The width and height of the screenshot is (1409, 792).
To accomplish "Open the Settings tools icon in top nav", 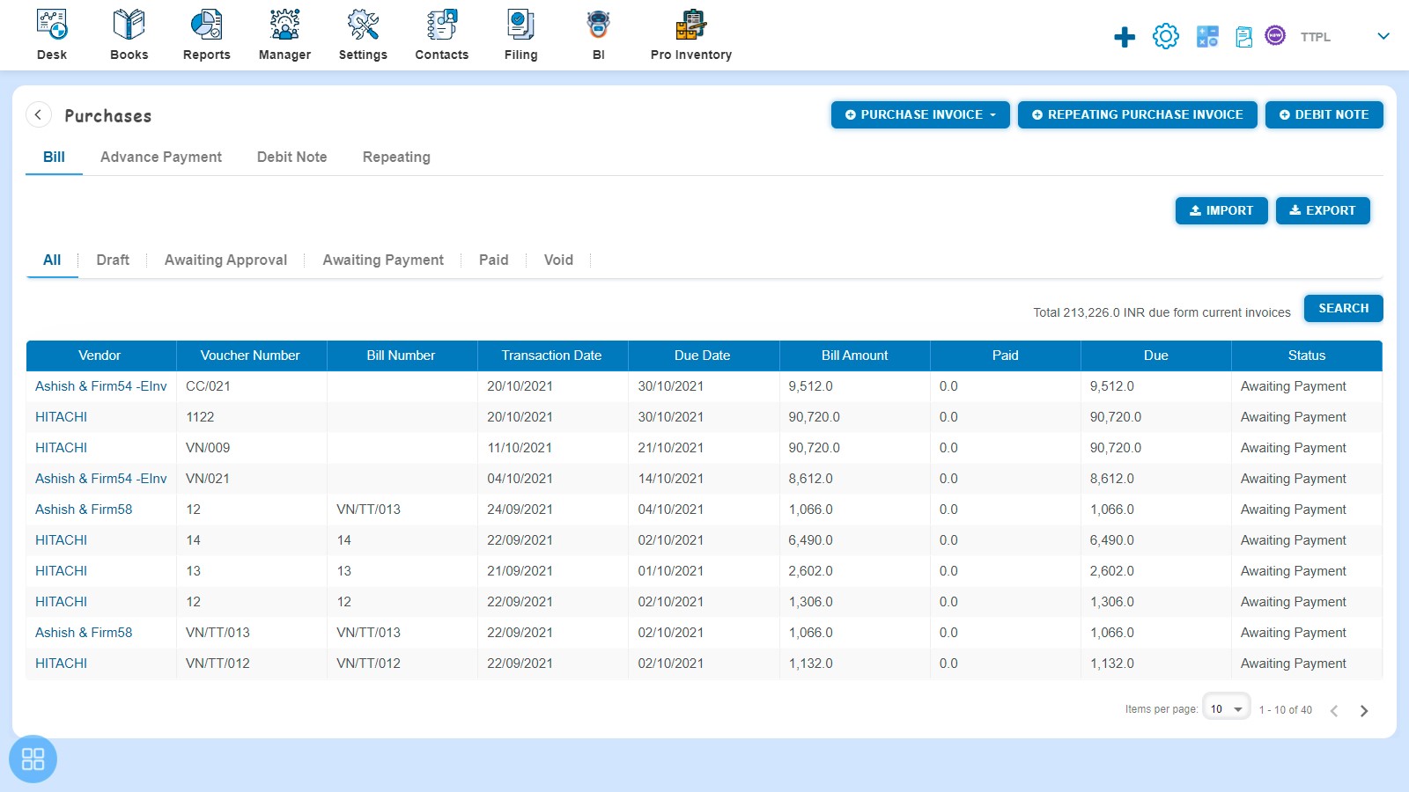I will click(x=363, y=25).
